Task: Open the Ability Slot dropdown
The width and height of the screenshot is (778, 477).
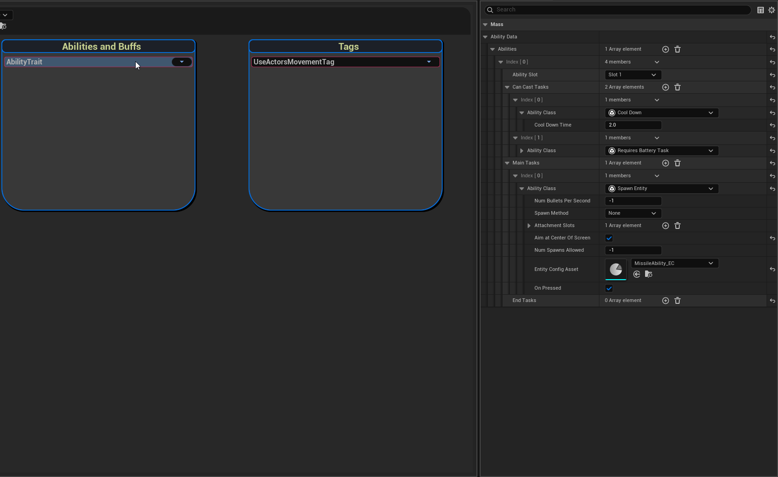Action: 633,75
